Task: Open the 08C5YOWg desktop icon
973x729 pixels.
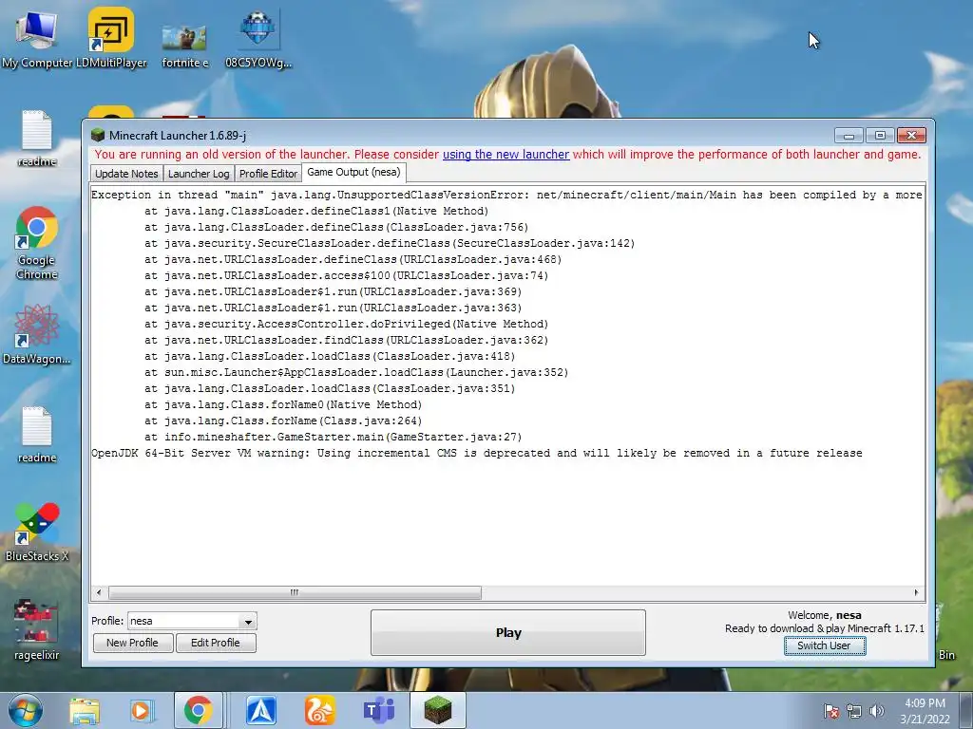Action: pyautogui.click(x=258, y=38)
